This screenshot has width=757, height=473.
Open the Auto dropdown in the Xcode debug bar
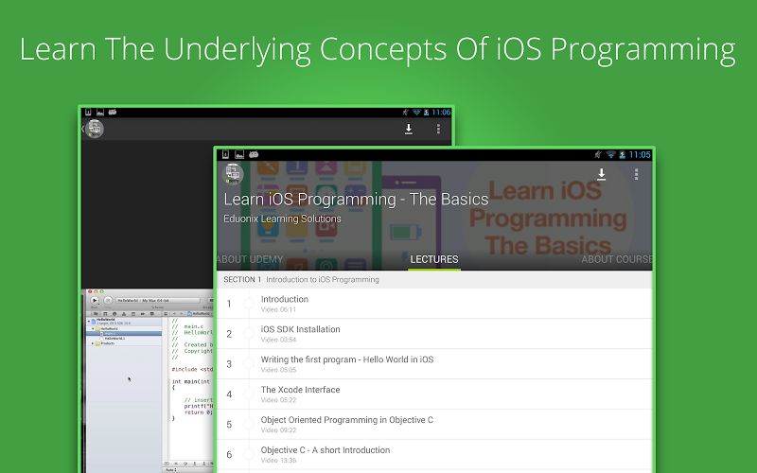pos(171,469)
